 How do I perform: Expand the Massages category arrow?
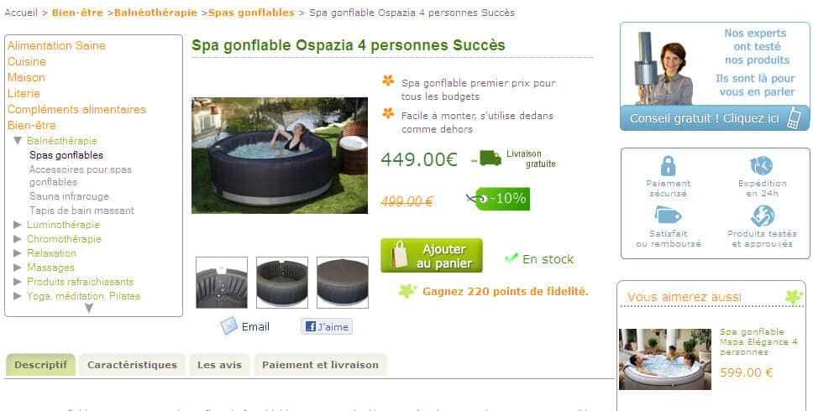coord(18,268)
